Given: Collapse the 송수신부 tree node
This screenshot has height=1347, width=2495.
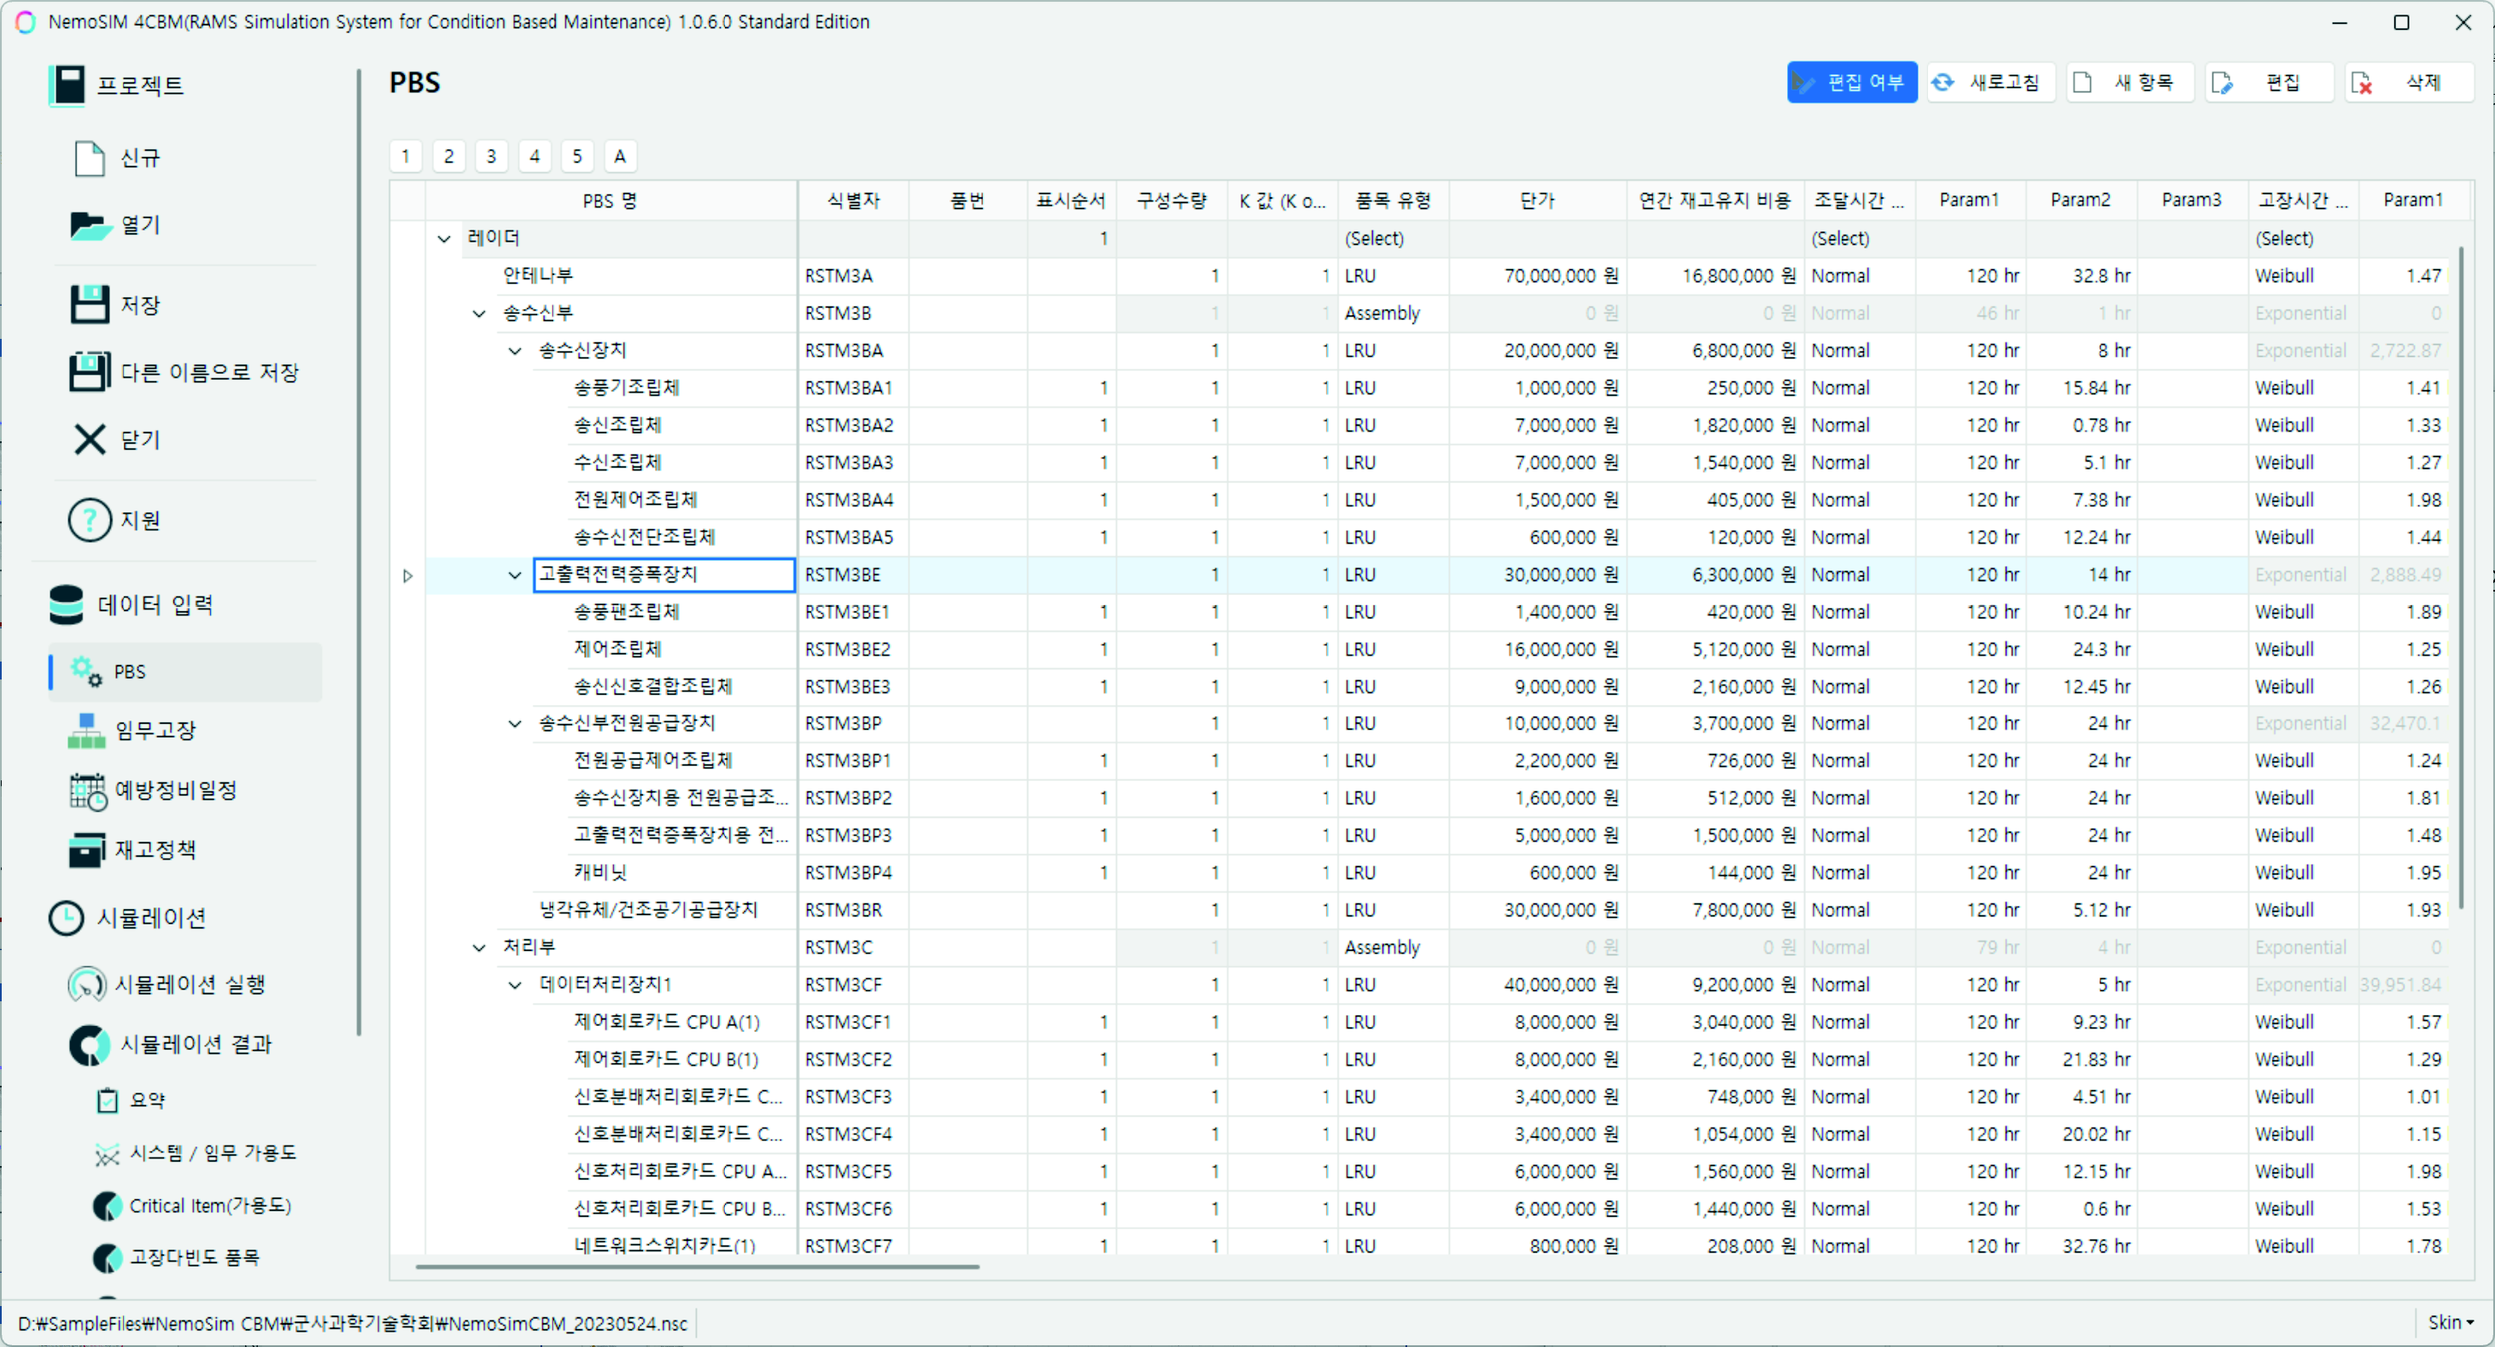Looking at the screenshot, I should (x=478, y=314).
